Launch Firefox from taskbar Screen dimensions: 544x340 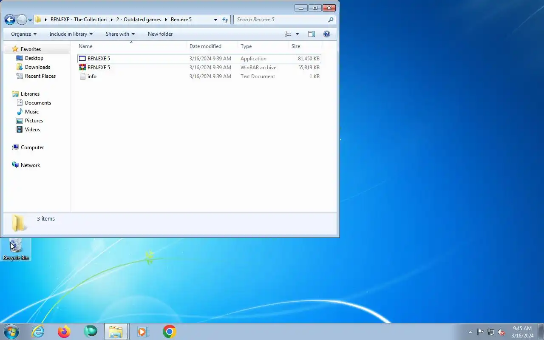tap(64, 331)
